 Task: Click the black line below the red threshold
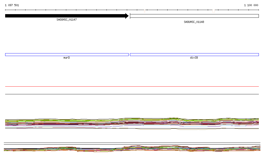pyautogui.click(x=132, y=94)
